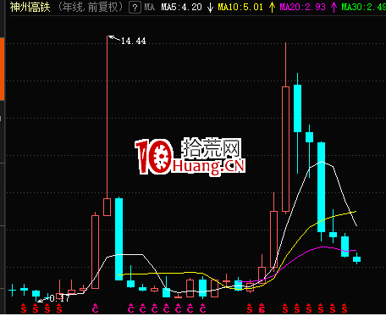Click the 14.44 high price label

[133, 42]
